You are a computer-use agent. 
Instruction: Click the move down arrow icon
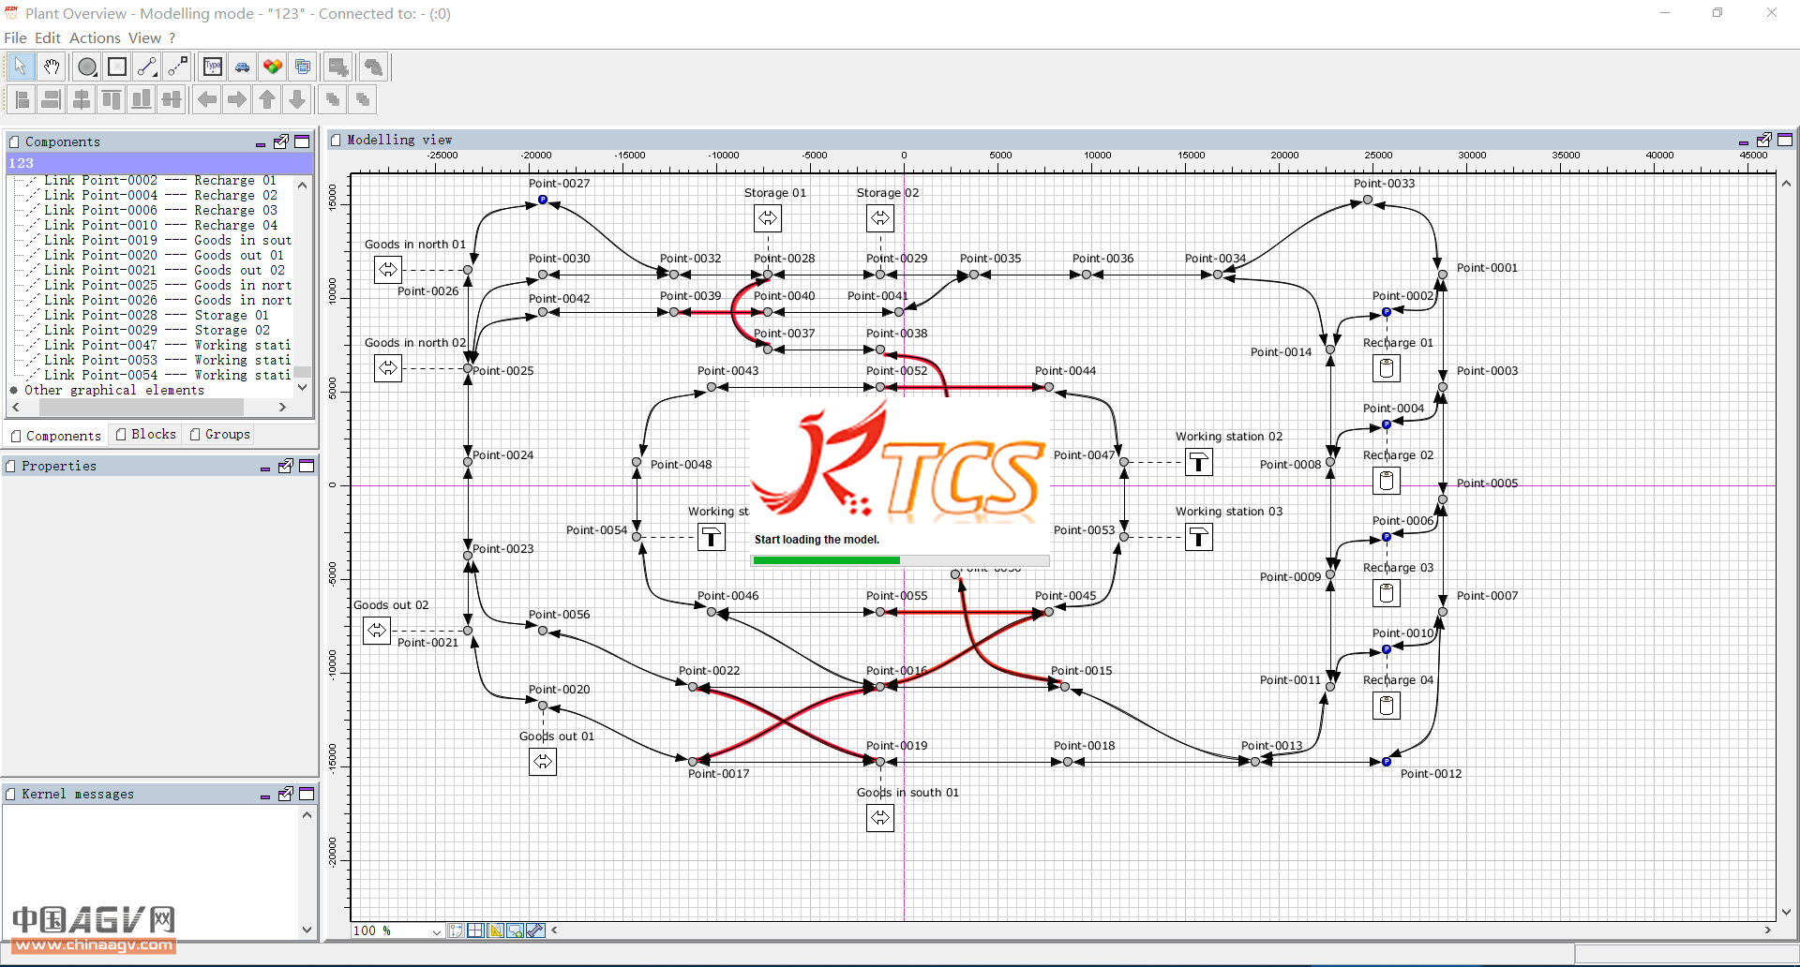[x=297, y=99]
